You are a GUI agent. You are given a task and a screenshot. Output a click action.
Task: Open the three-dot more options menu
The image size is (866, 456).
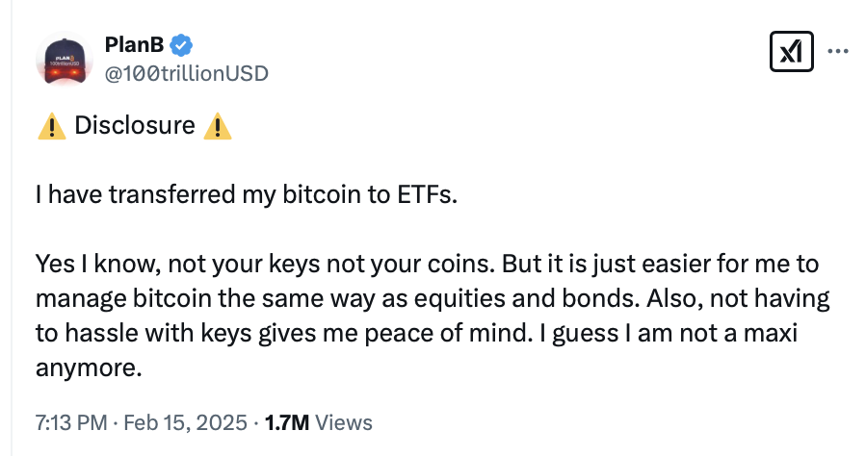839,51
